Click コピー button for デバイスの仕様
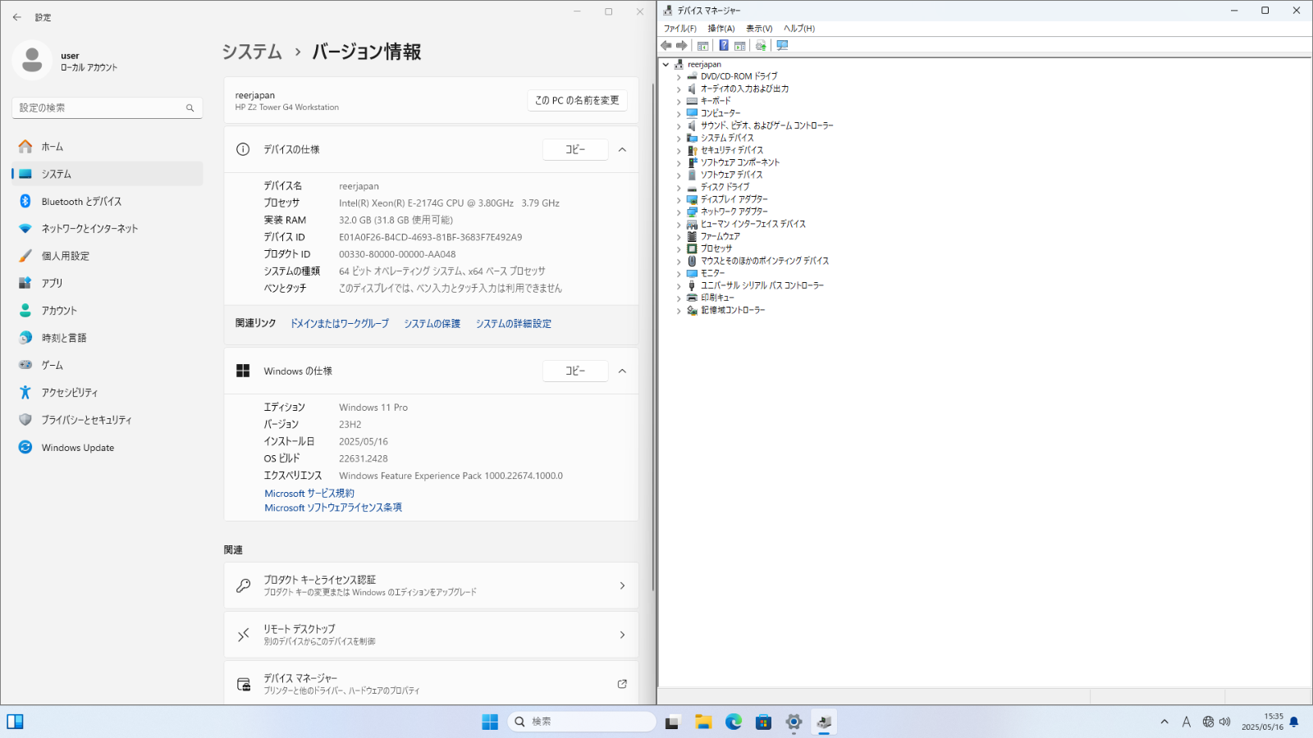 coord(575,149)
